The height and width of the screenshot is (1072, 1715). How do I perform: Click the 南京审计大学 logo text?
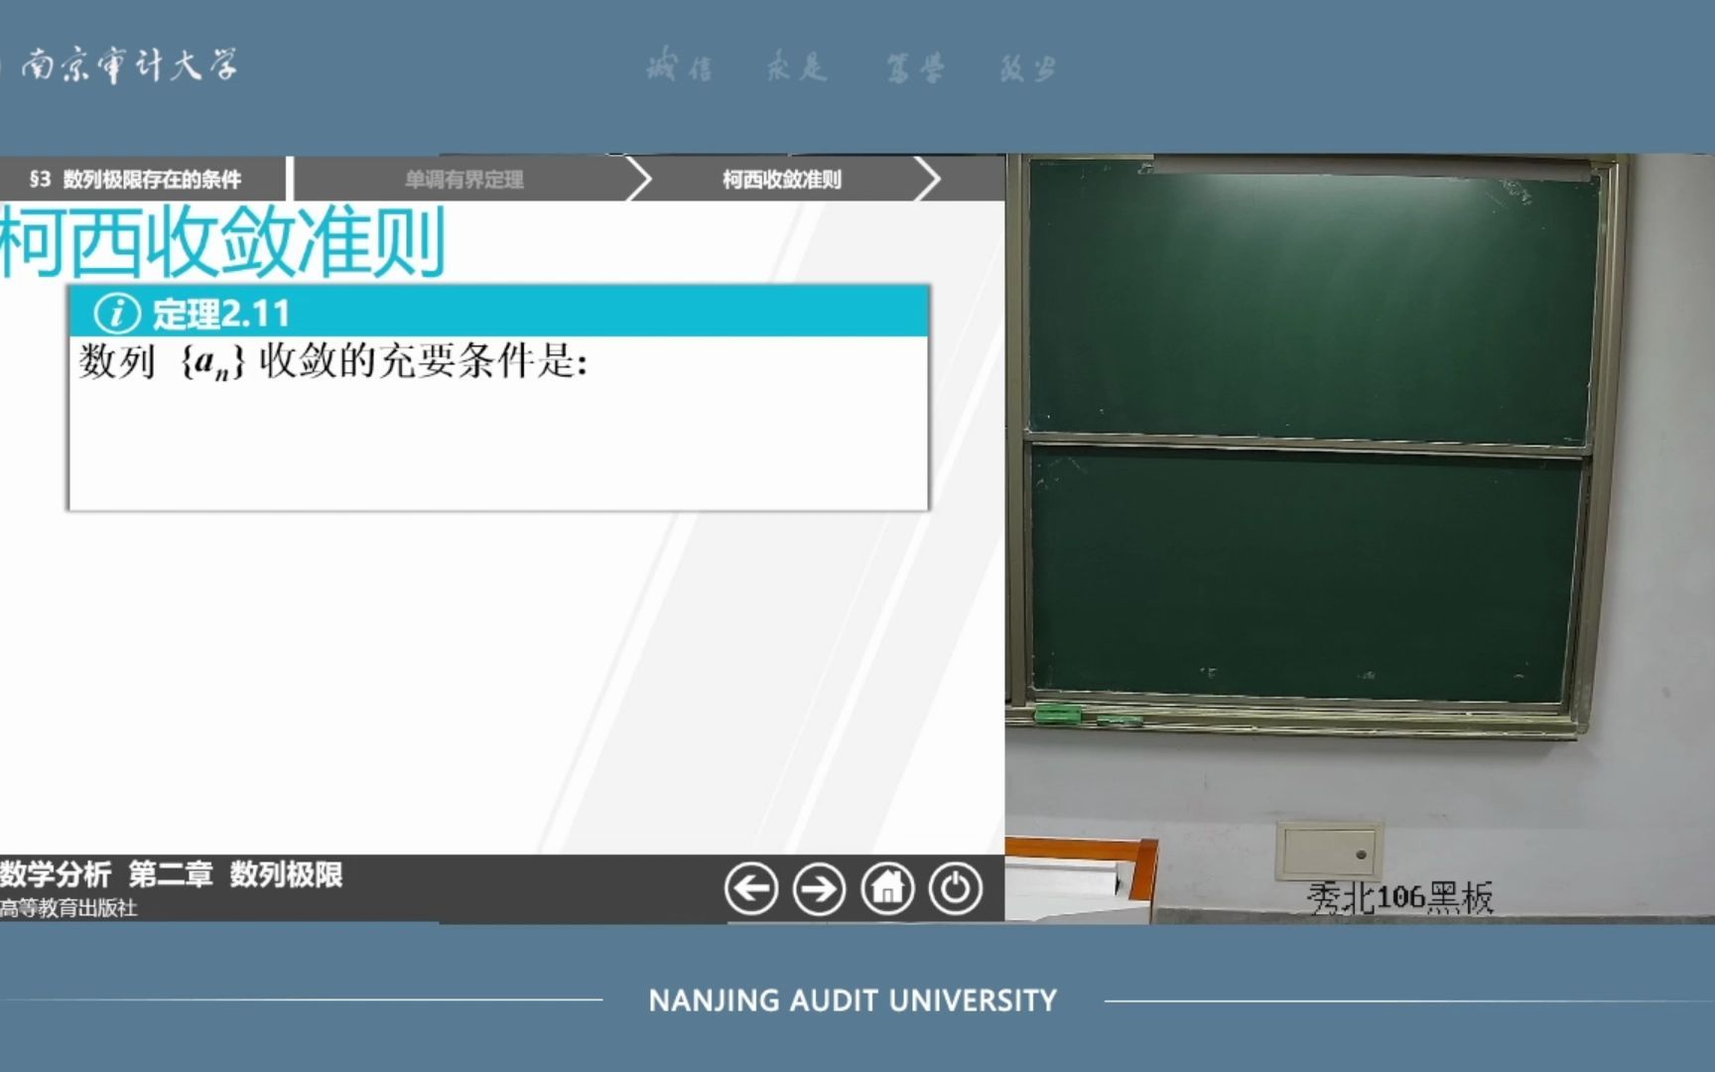click(x=128, y=66)
